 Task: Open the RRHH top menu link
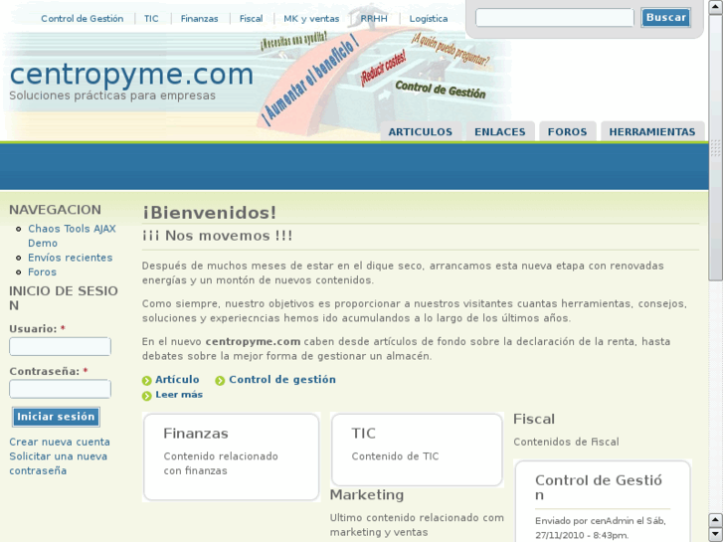click(x=374, y=19)
